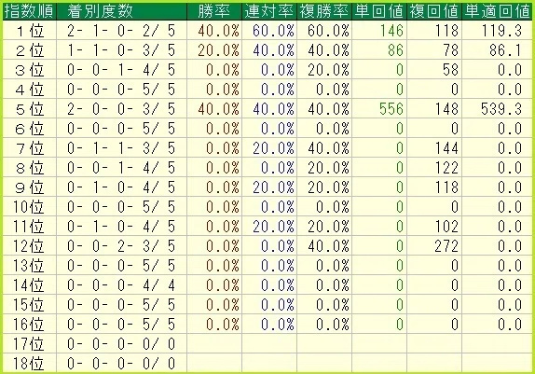Select the 10位 row label
This screenshot has width=535, height=374.
29,207
